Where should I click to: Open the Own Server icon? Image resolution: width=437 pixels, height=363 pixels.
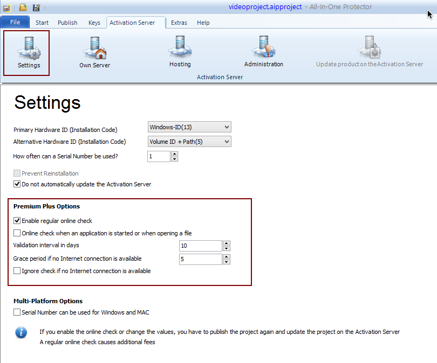(x=95, y=53)
